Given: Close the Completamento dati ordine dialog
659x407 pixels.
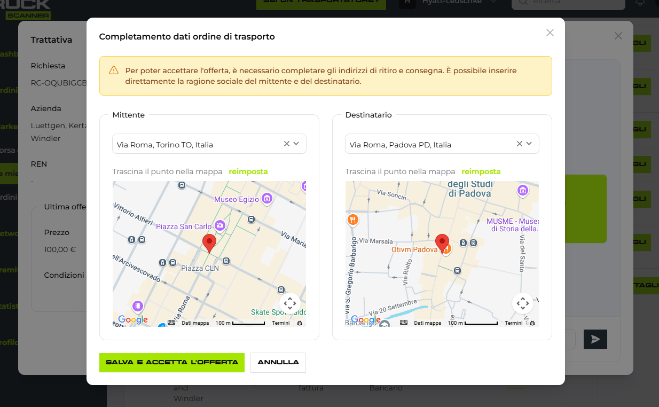Looking at the screenshot, I should pos(550,33).
